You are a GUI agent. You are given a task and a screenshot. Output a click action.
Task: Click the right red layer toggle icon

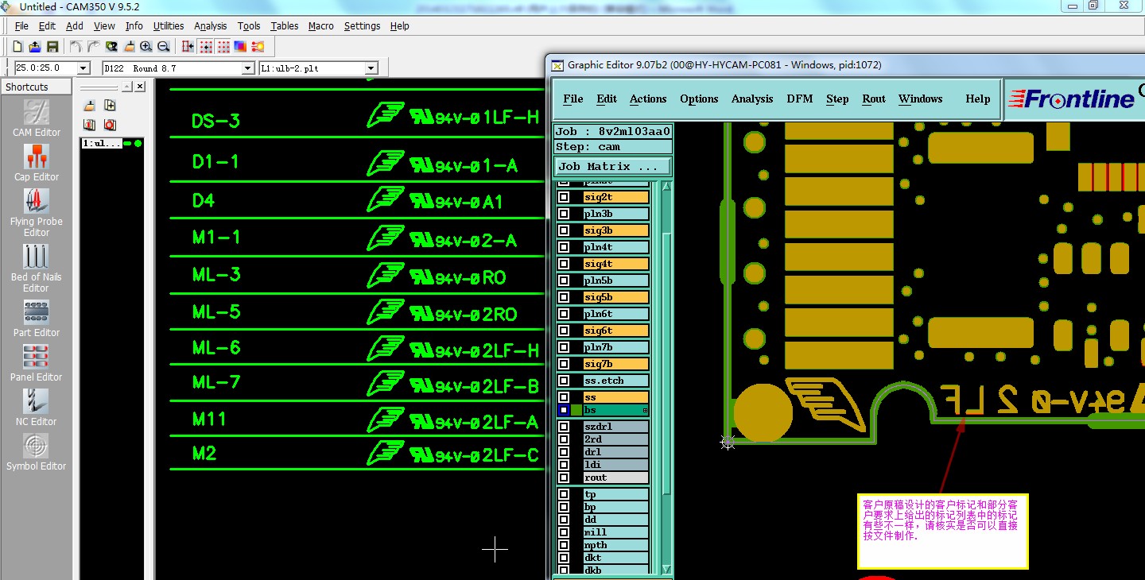coord(110,125)
